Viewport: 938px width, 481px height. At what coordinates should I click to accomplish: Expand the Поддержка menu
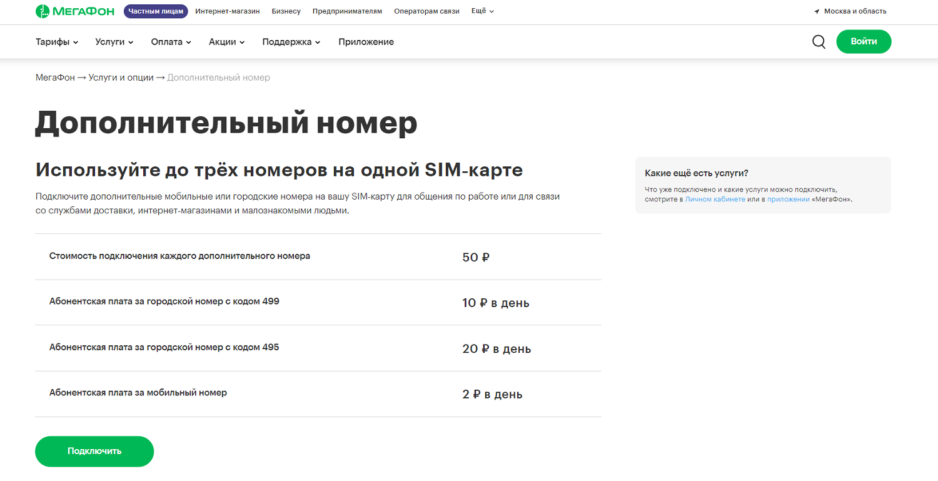(291, 42)
